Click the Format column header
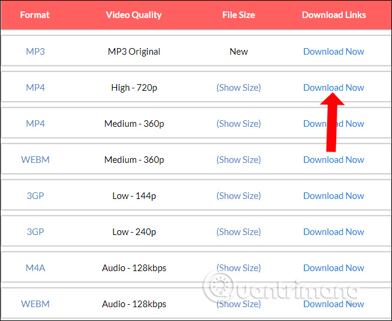392x321 pixels. pyautogui.click(x=35, y=15)
